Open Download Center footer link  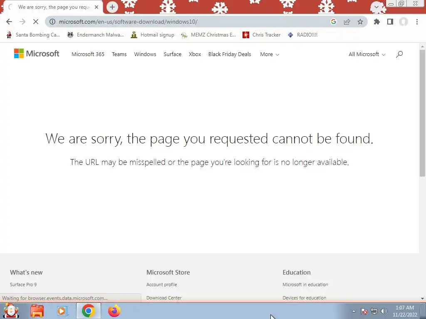coord(164,298)
